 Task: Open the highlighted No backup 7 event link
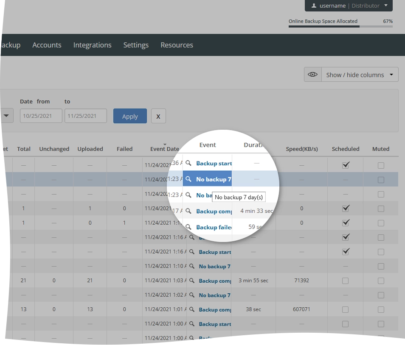[214, 179]
